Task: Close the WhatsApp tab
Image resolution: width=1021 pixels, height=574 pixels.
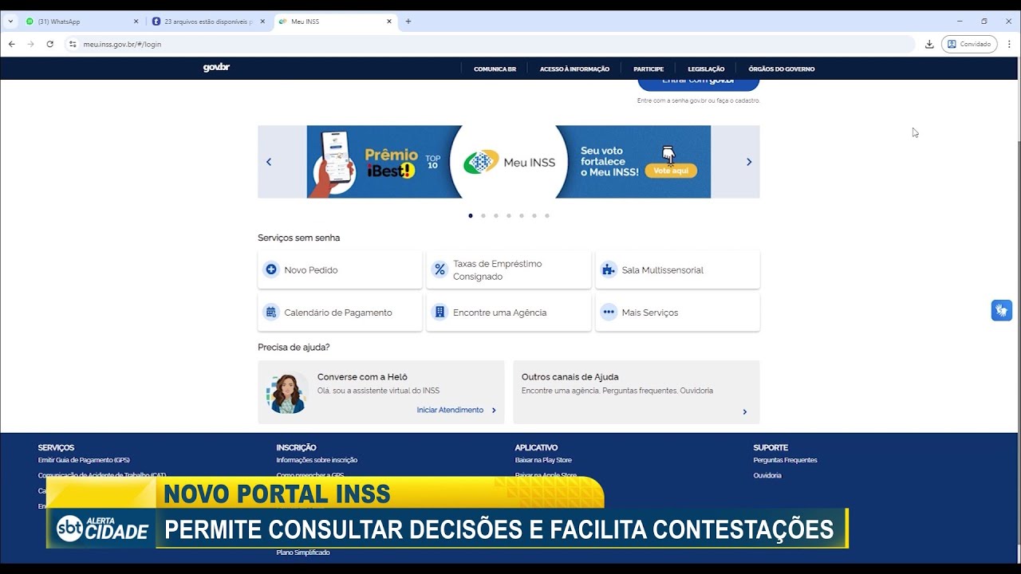Action: pyautogui.click(x=136, y=22)
